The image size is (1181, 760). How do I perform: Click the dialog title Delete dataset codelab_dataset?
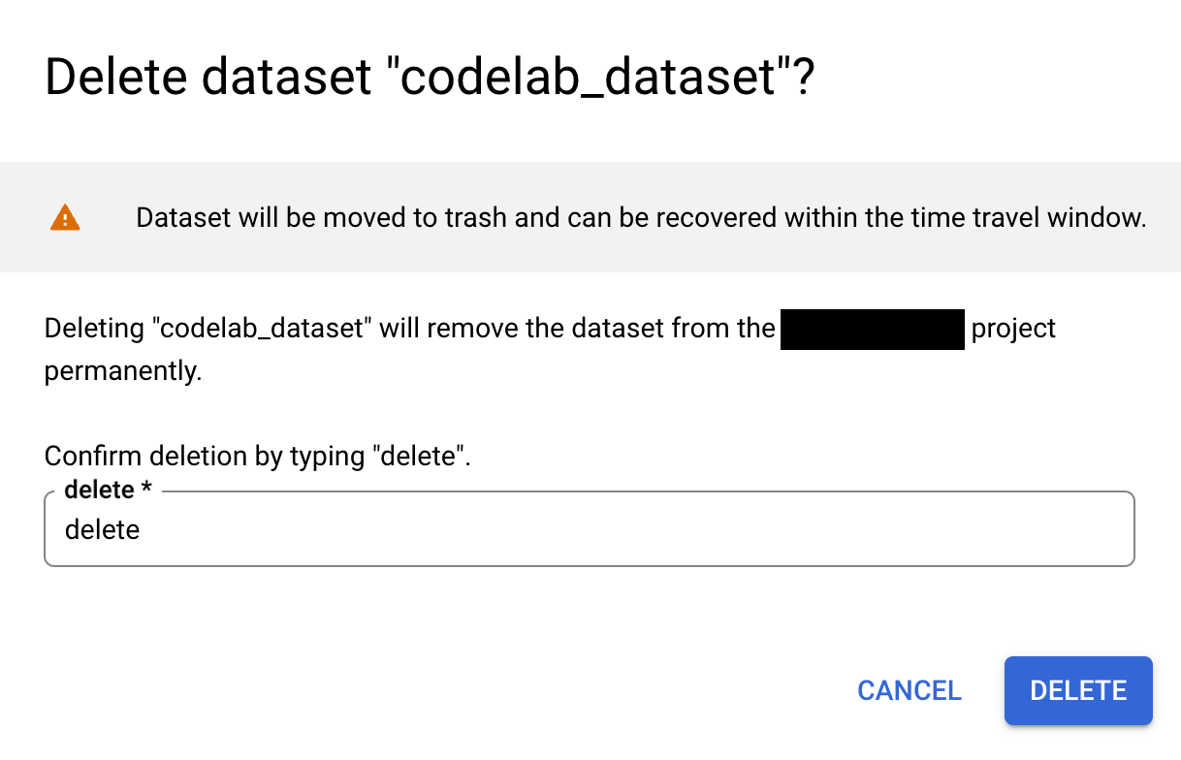tap(430, 77)
